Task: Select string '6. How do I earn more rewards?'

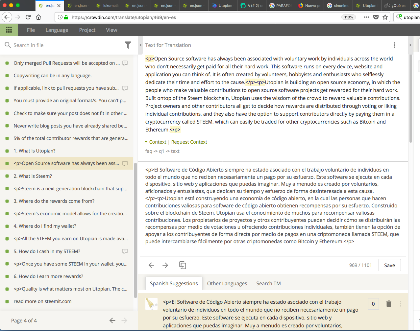Action: tap(66, 276)
